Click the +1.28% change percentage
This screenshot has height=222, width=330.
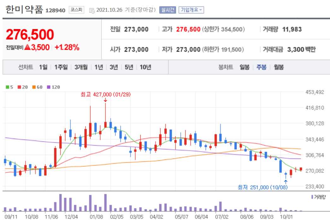pos(67,47)
